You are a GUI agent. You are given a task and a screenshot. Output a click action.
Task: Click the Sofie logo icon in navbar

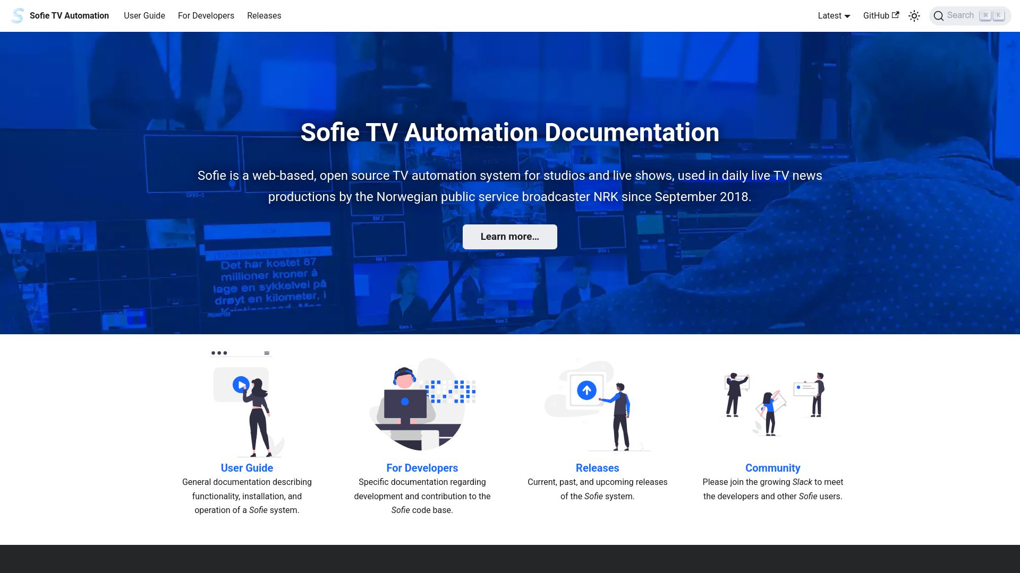tap(18, 16)
